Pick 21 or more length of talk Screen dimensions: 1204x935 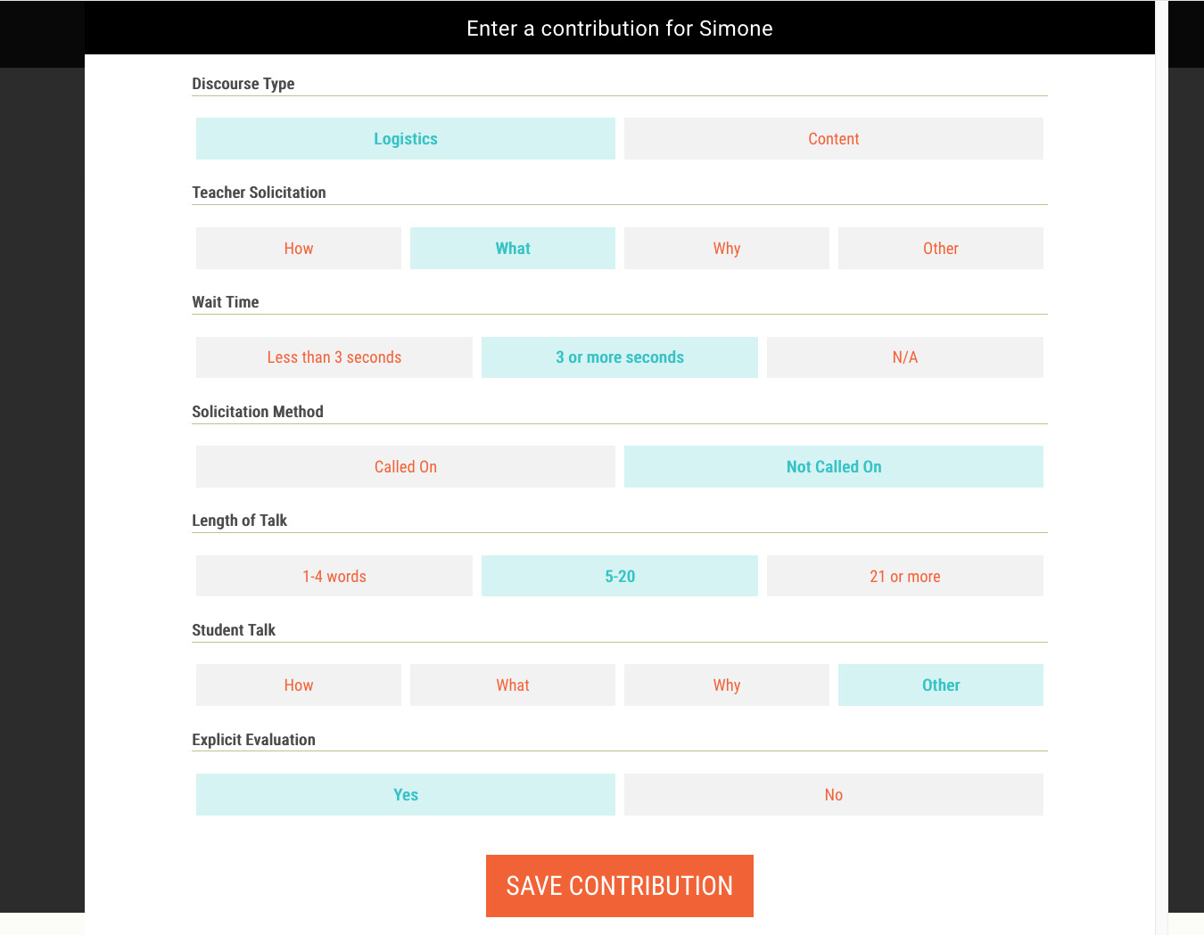(905, 577)
